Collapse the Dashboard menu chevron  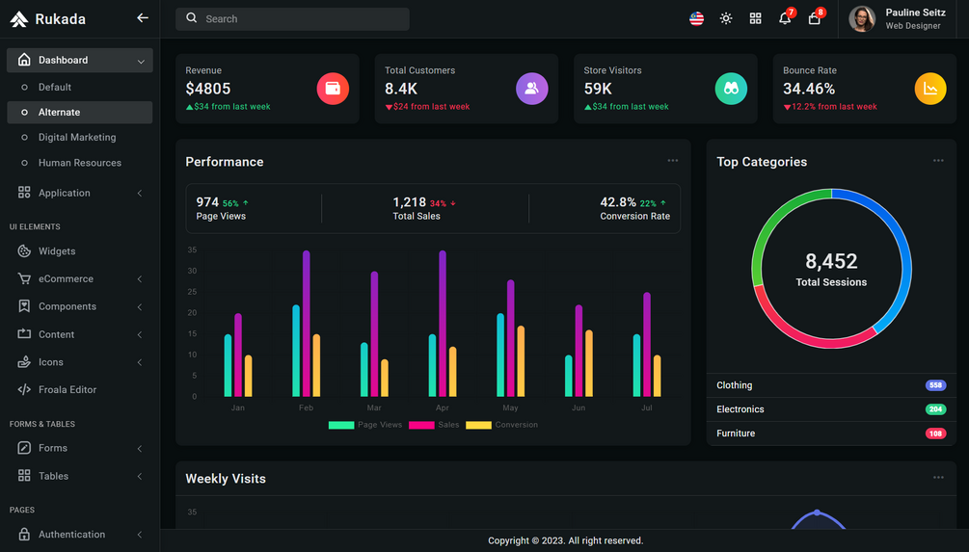[141, 61]
